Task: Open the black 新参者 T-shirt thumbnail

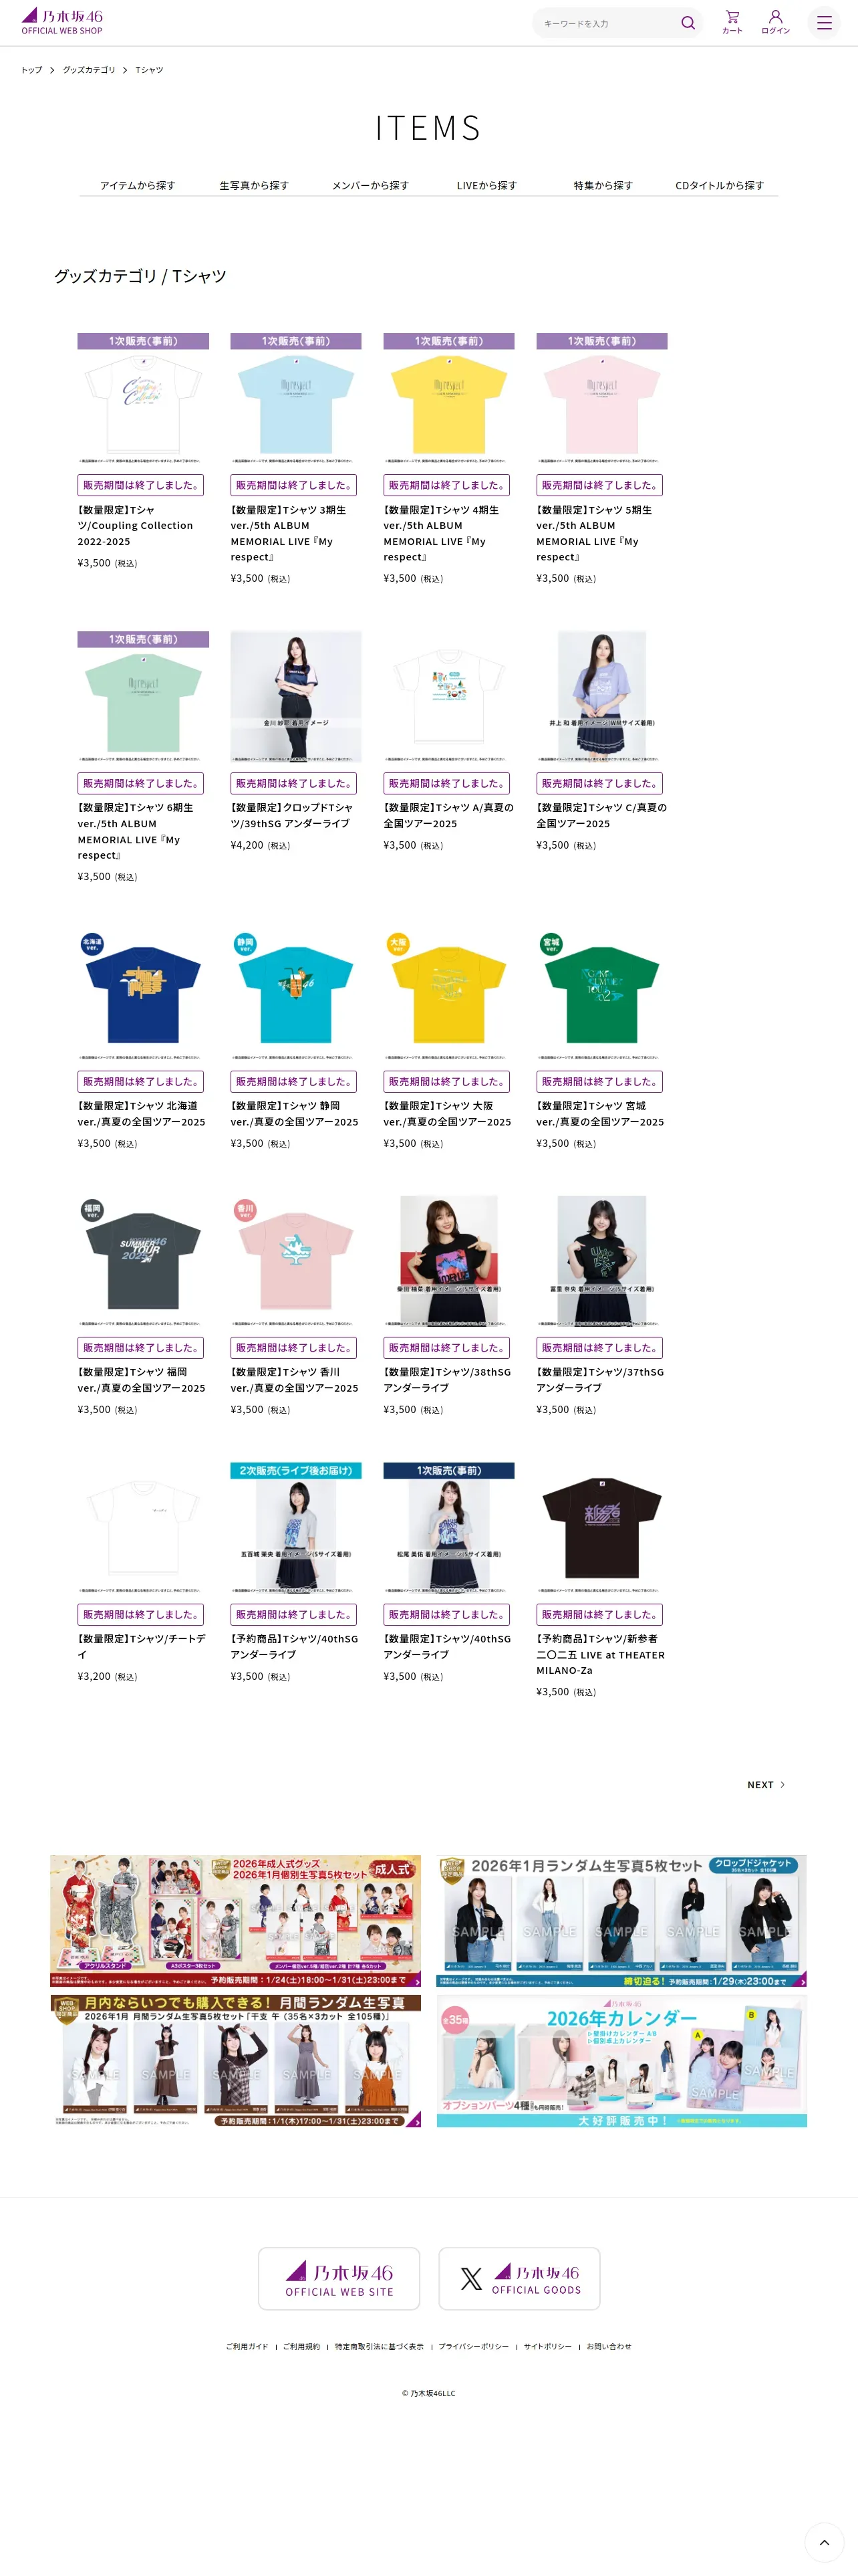Action: pos(601,1527)
